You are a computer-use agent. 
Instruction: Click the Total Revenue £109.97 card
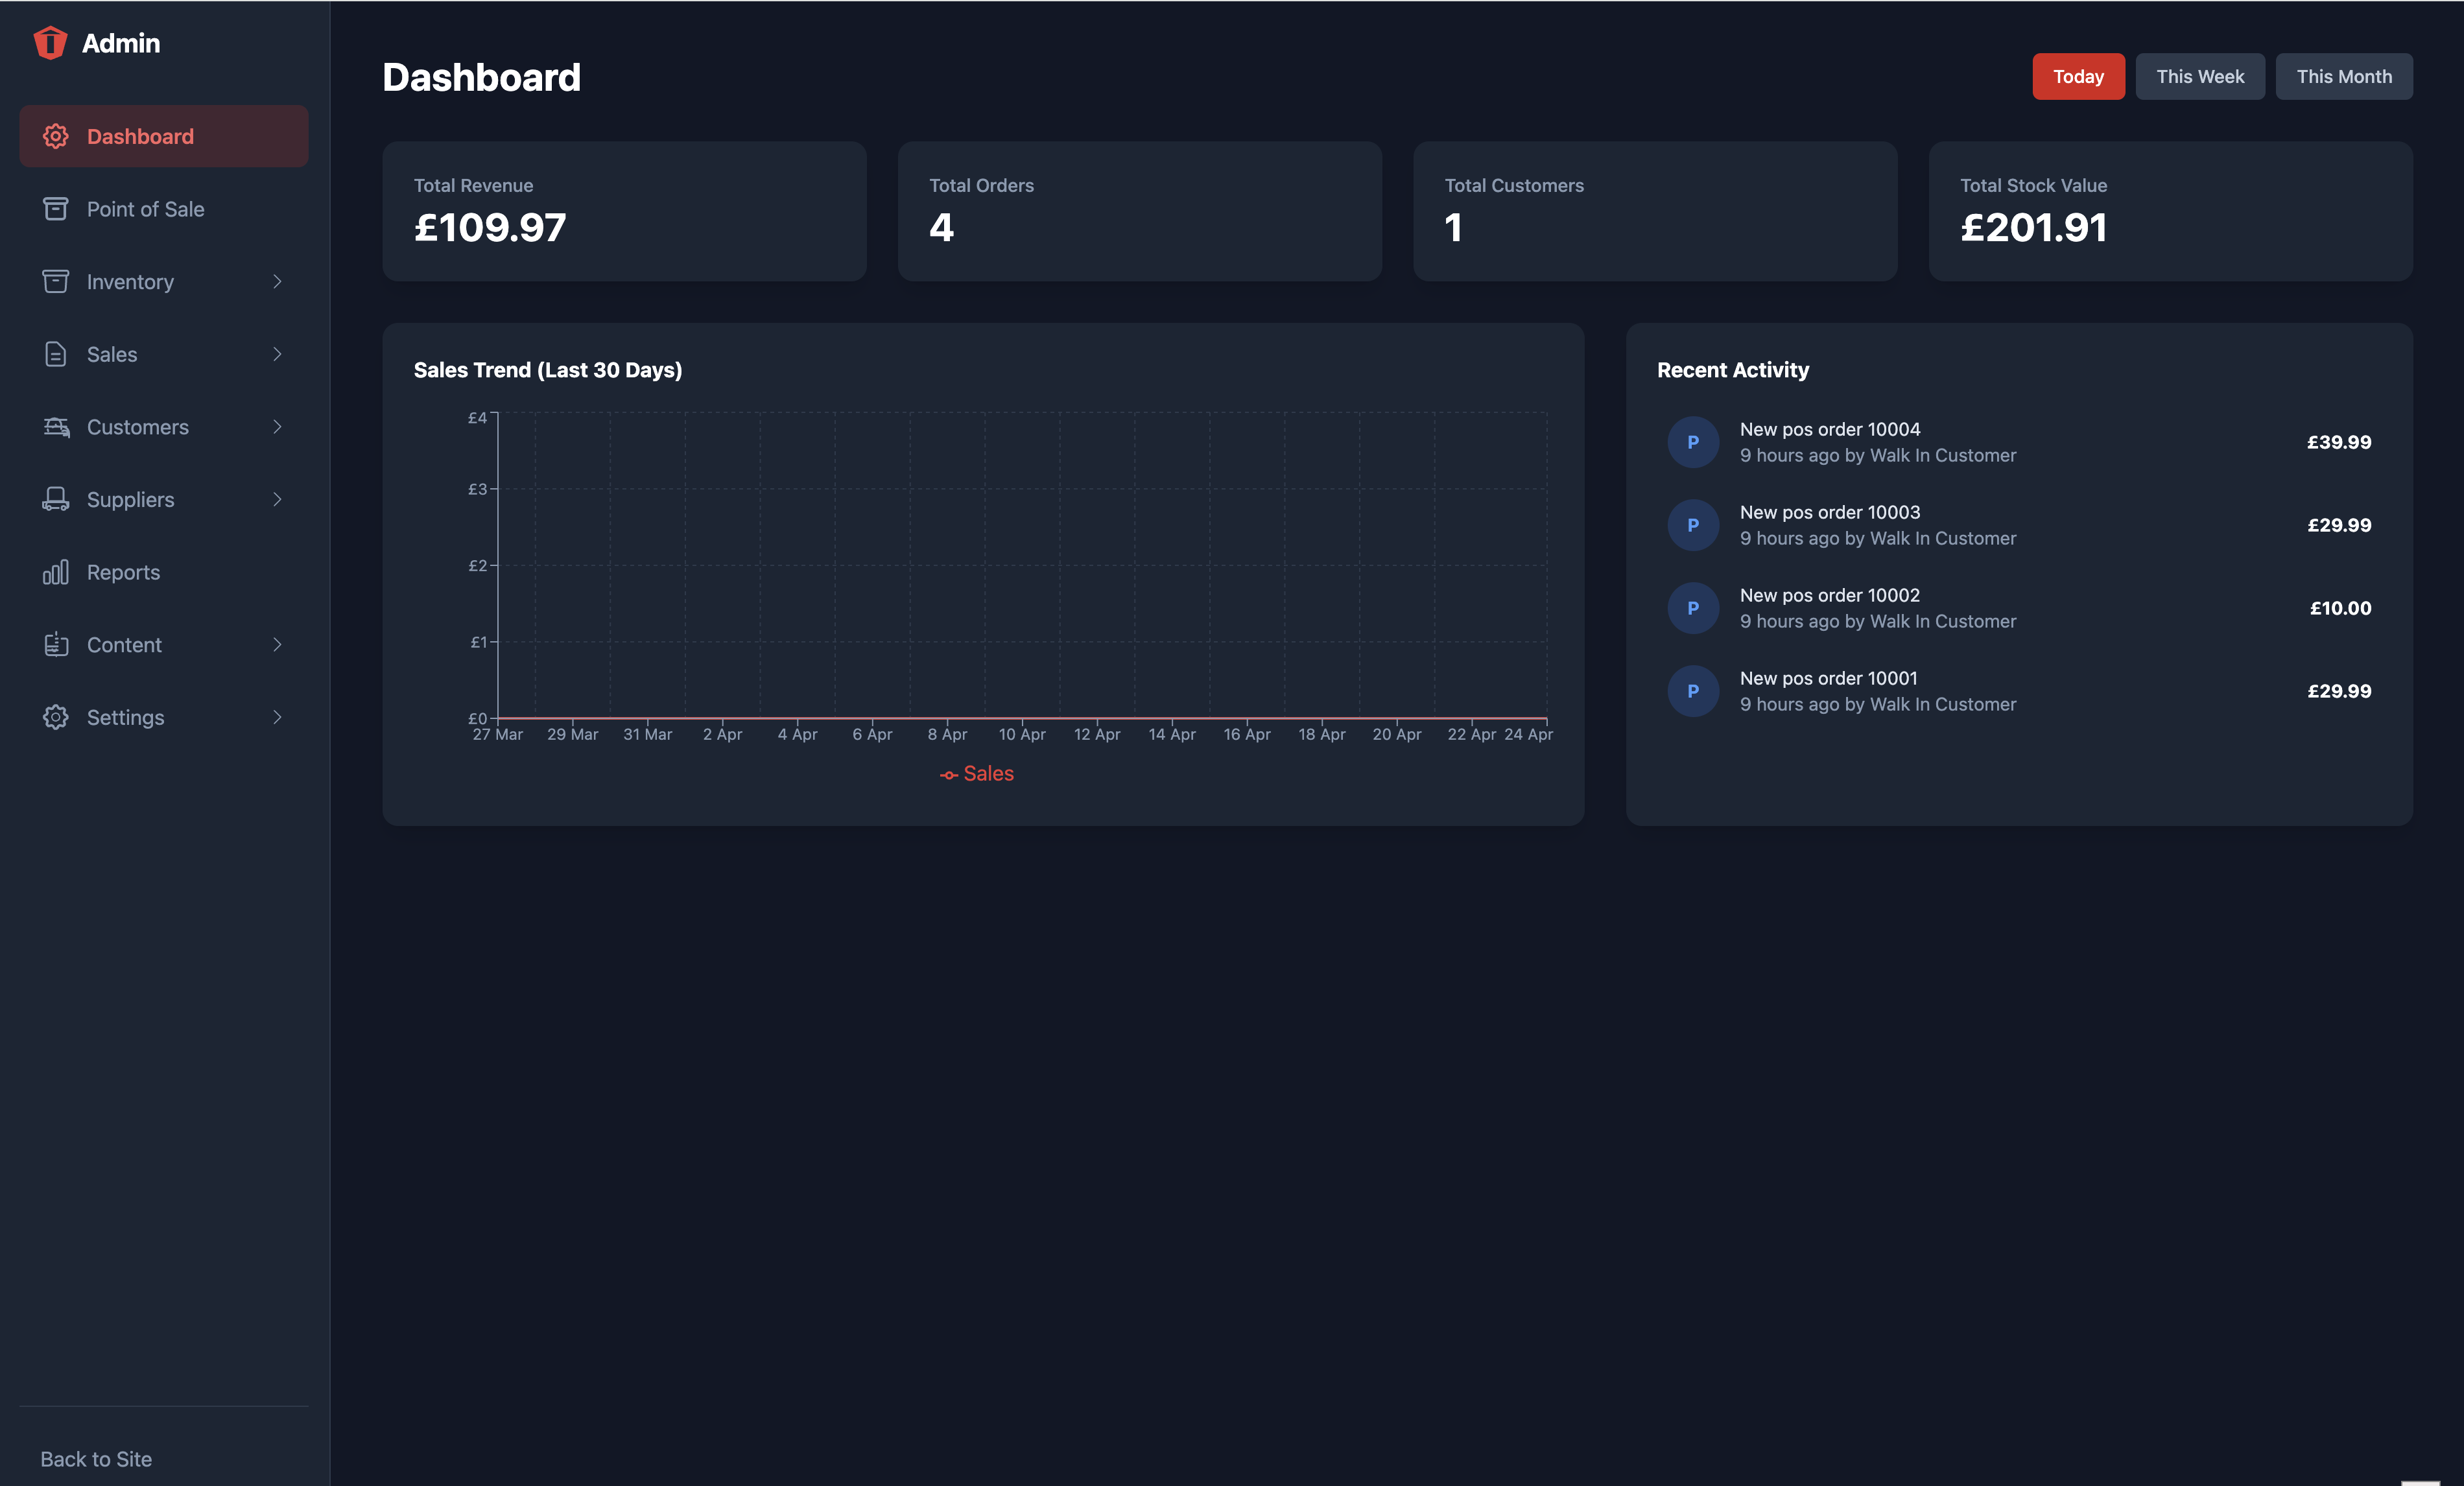coord(624,211)
